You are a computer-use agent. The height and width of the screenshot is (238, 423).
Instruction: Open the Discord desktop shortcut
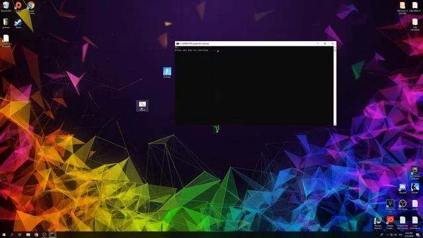coord(403,188)
